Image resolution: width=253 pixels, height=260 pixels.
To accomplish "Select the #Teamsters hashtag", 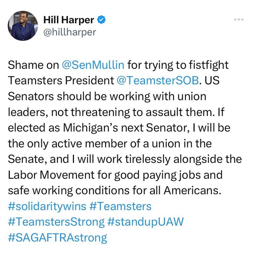I will tap(120, 206).
